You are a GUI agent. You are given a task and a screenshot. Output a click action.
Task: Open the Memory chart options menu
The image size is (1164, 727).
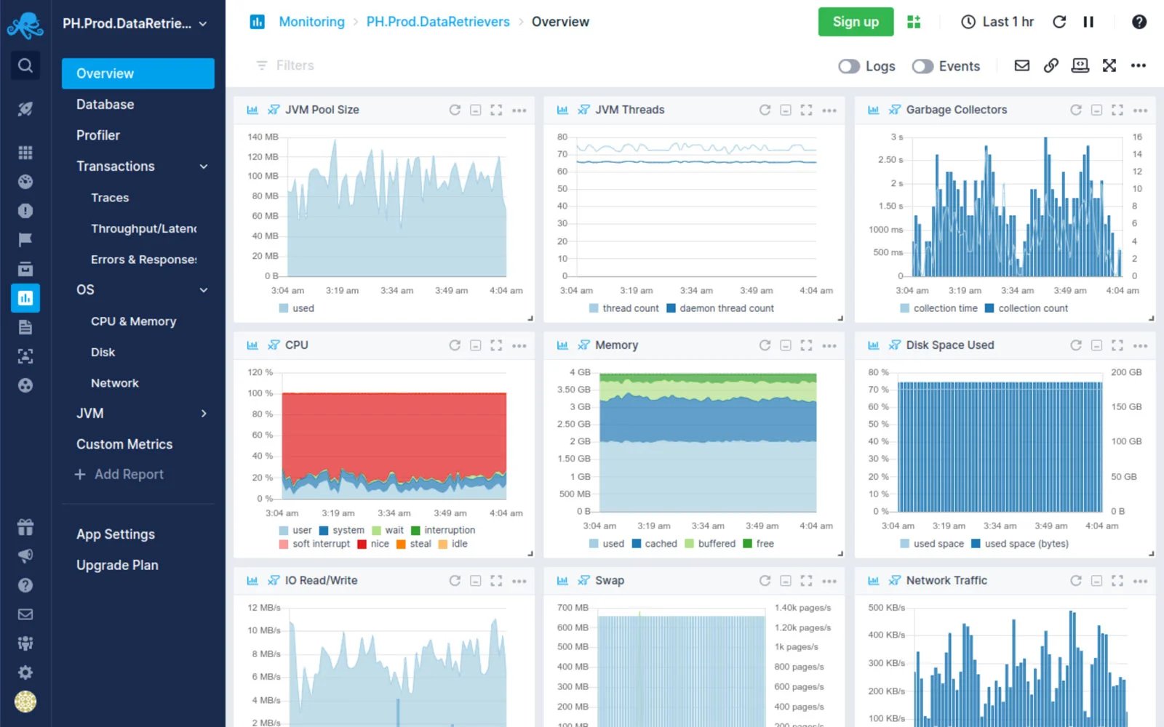[x=829, y=345]
